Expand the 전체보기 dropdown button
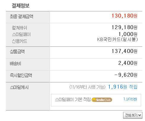The image size is (145, 121). (133, 115)
